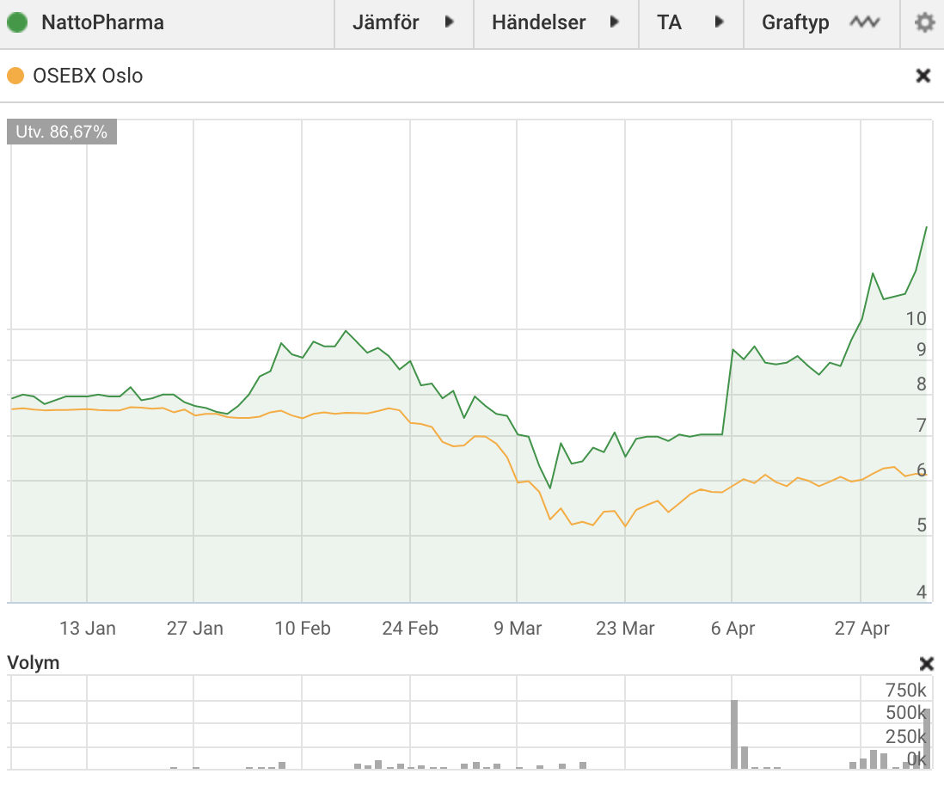Click the Graftyp line chart icon
944x786 pixels.
click(865, 22)
